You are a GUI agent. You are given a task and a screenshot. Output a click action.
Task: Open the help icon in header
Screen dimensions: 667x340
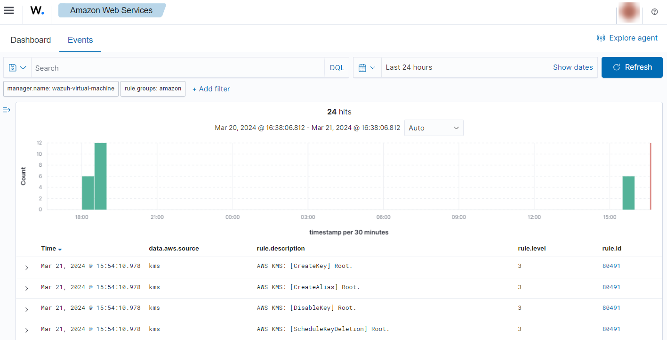654,12
